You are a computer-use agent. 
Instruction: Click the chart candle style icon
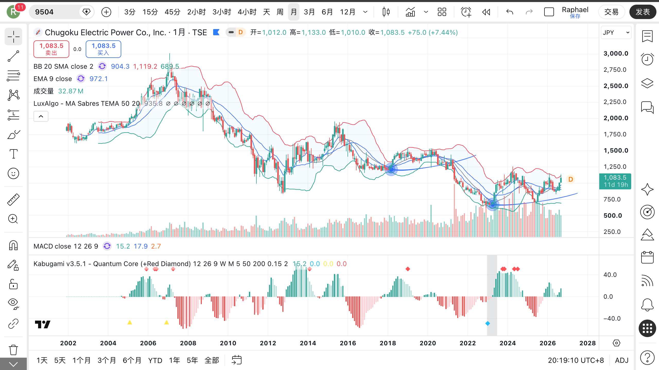386,12
